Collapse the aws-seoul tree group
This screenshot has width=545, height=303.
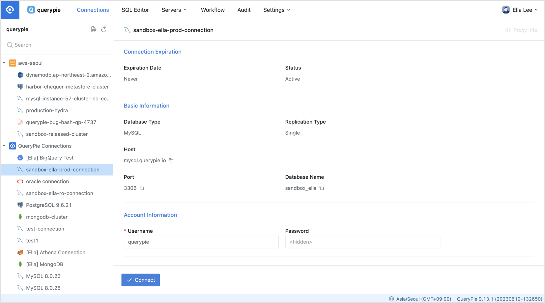coord(4,63)
